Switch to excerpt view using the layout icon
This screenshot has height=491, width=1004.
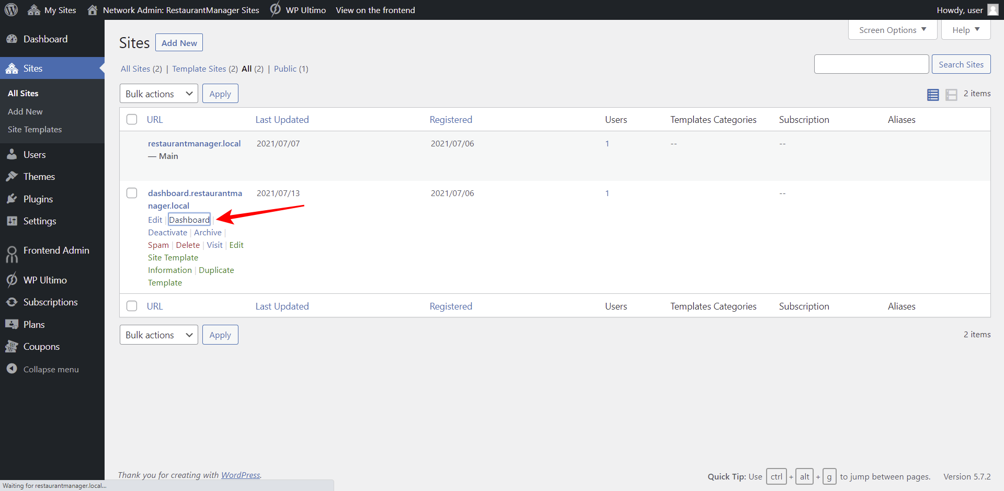click(952, 95)
